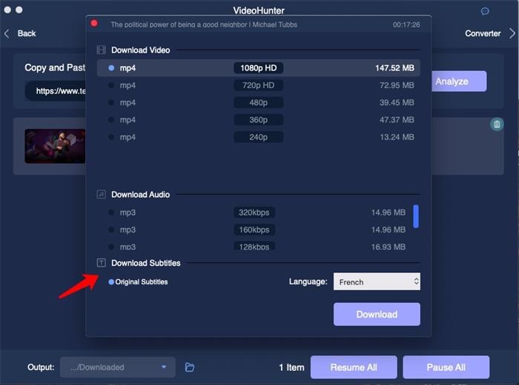This screenshot has width=519, height=385.
Task: Click the Download Audio music icon
Action: [101, 194]
